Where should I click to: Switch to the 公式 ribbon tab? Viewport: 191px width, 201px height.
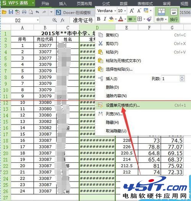tap(106, 3)
